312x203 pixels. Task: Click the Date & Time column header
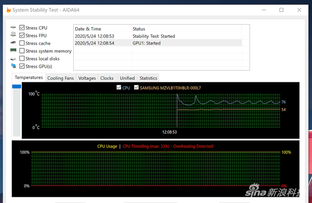(103, 29)
